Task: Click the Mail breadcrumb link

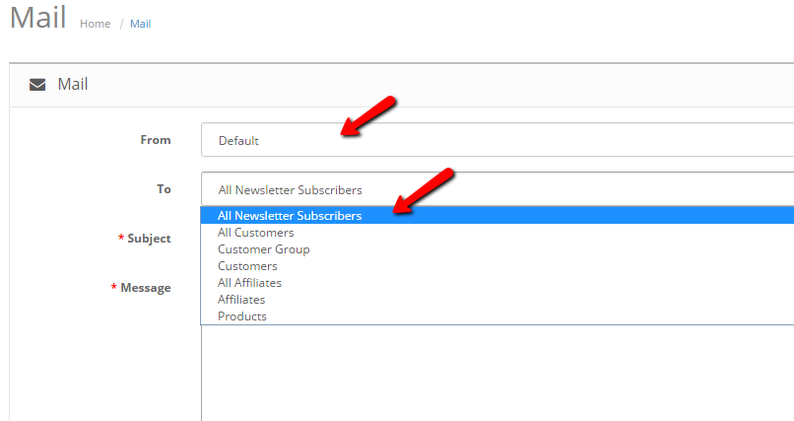Action: click(141, 24)
